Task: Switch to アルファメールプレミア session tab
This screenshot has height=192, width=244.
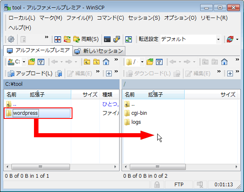Action: coord(38,51)
